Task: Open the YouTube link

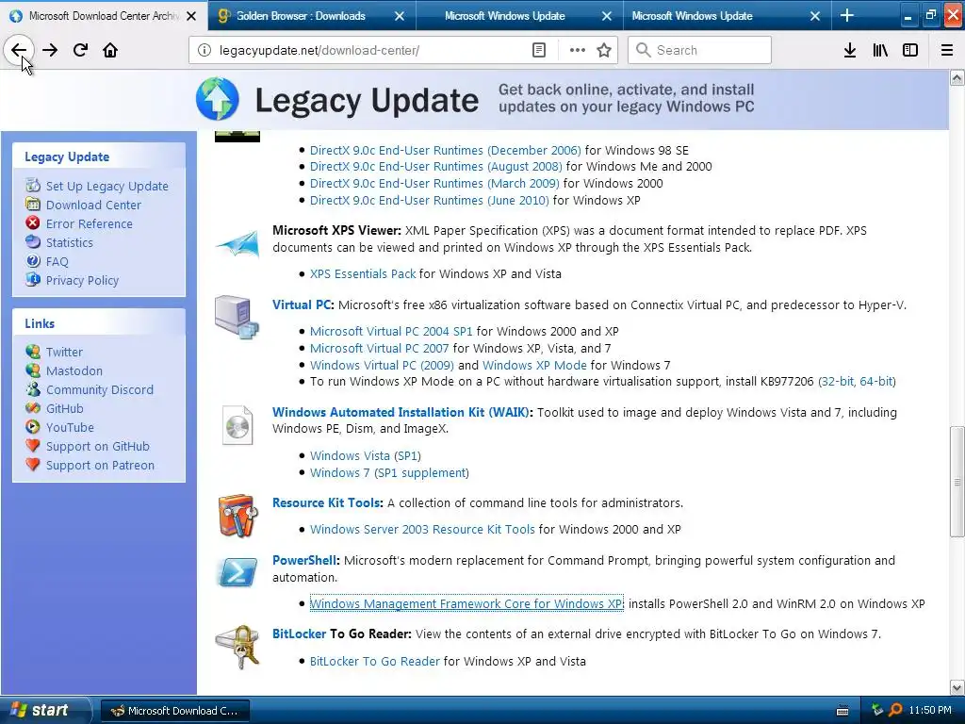Action: coord(70,427)
